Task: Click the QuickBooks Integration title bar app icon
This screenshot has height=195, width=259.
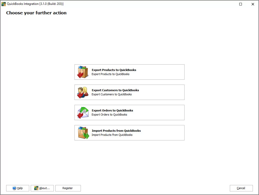Action: (x=4, y=4)
